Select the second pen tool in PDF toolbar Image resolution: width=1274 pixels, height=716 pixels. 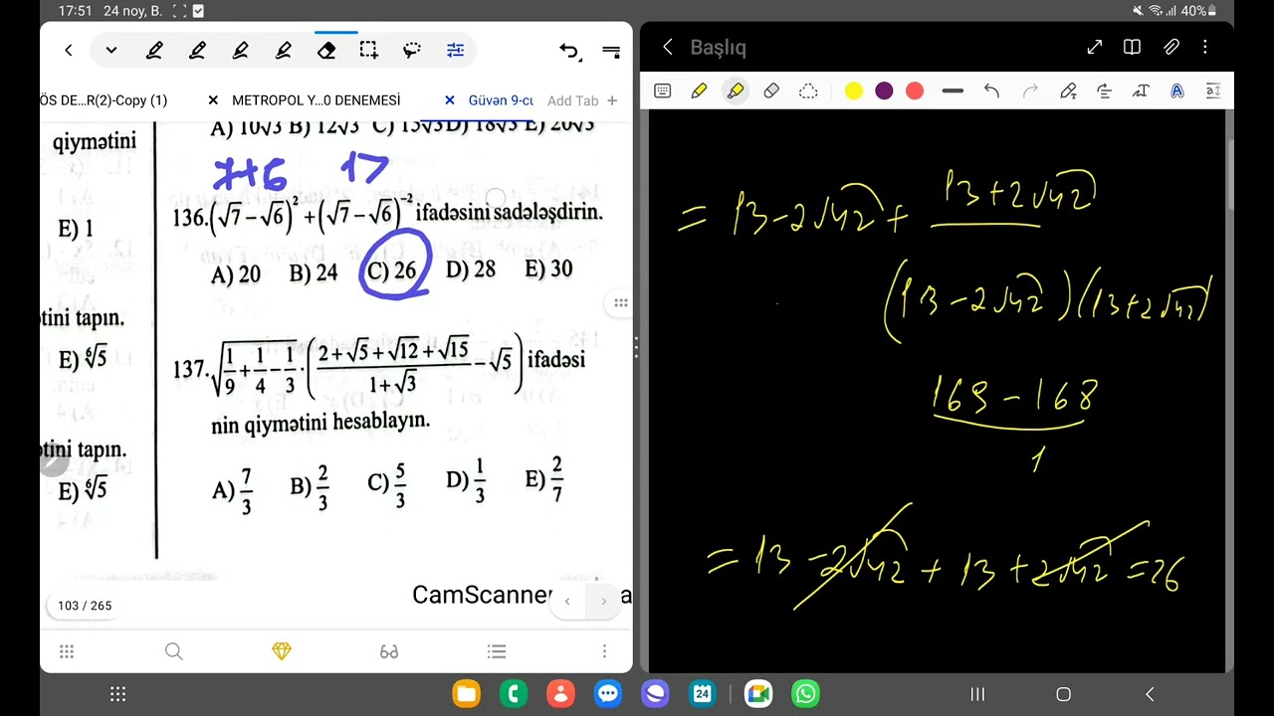197,50
